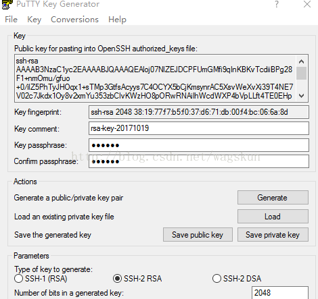
Task: Click the Load button
Action: pos(273,217)
